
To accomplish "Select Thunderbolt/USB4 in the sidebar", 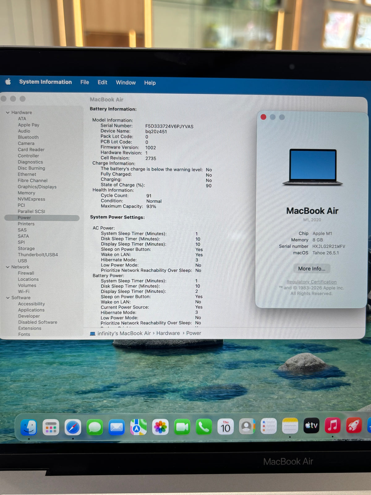I will tap(38, 255).
